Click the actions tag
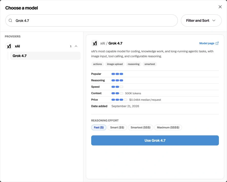 tap(98, 64)
